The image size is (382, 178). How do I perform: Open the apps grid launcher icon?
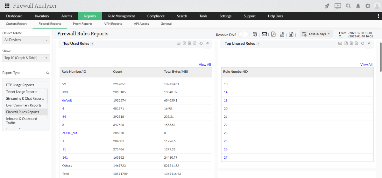pyautogui.click(x=7, y=6)
